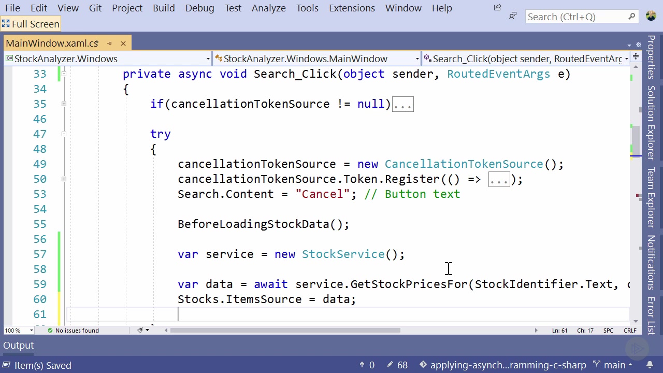Screen dimensions: 663x373
Task: Open the Debug menu
Action: [199, 8]
